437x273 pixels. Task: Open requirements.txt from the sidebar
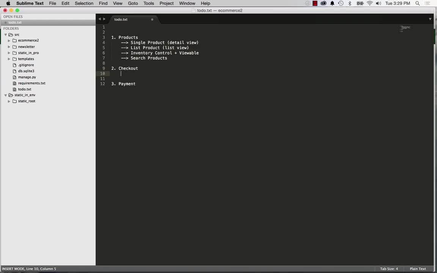pos(32,83)
